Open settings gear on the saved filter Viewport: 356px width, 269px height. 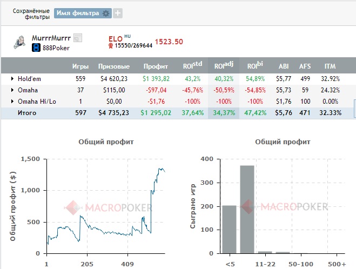tap(105, 14)
